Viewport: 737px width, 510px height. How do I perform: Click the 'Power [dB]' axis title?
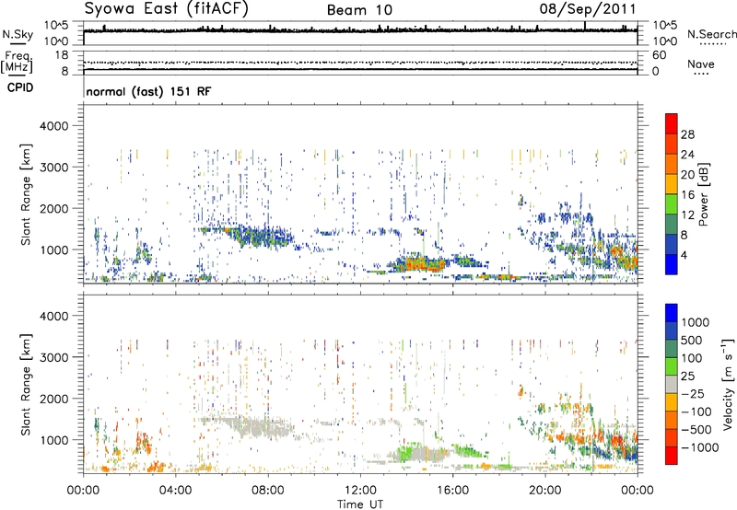pyautogui.click(x=704, y=194)
